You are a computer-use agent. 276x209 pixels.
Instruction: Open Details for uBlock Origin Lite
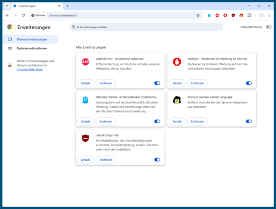(x=86, y=160)
